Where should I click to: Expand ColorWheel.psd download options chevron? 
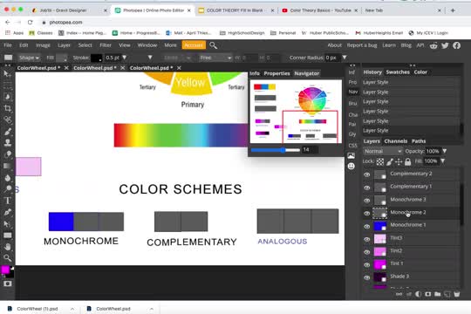pos(152,309)
